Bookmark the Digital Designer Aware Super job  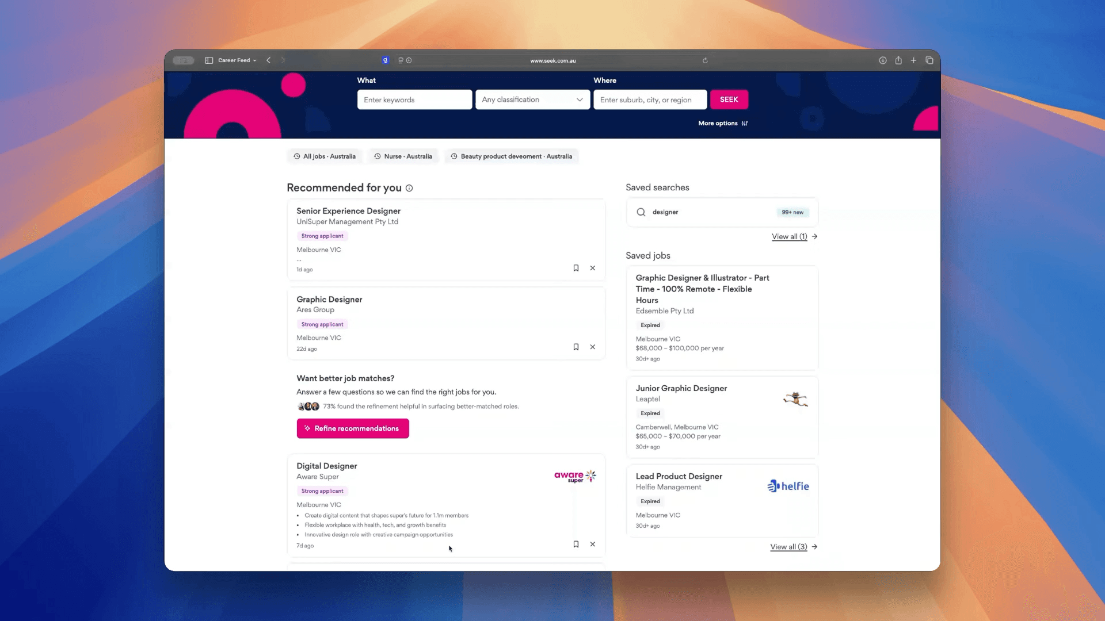[x=576, y=544]
